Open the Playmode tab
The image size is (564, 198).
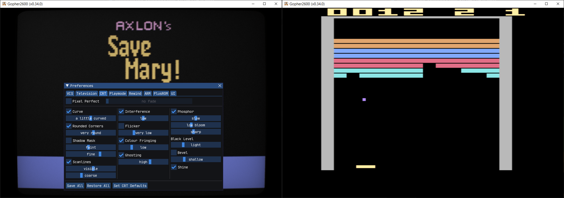click(118, 93)
